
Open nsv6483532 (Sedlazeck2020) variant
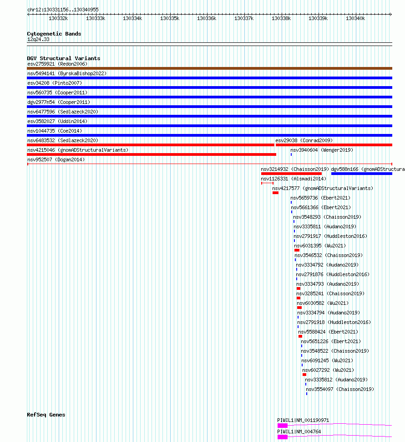tap(63, 141)
